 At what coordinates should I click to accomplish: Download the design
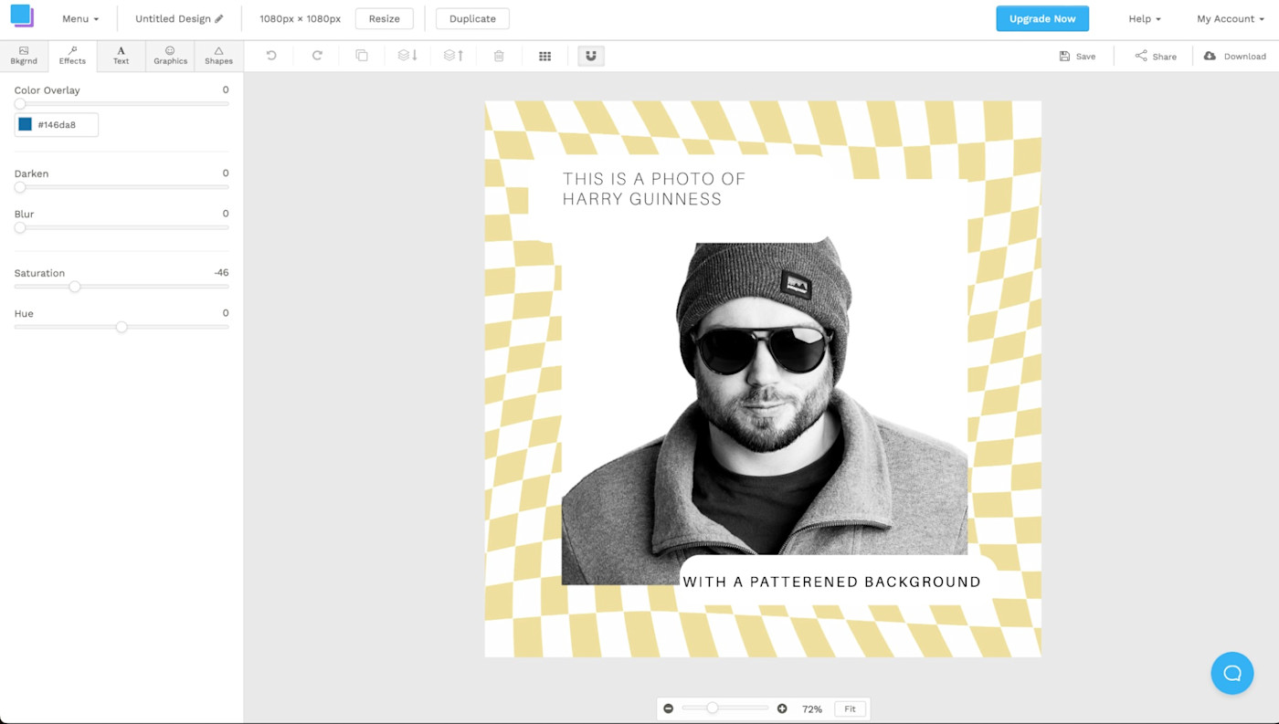pyautogui.click(x=1234, y=57)
